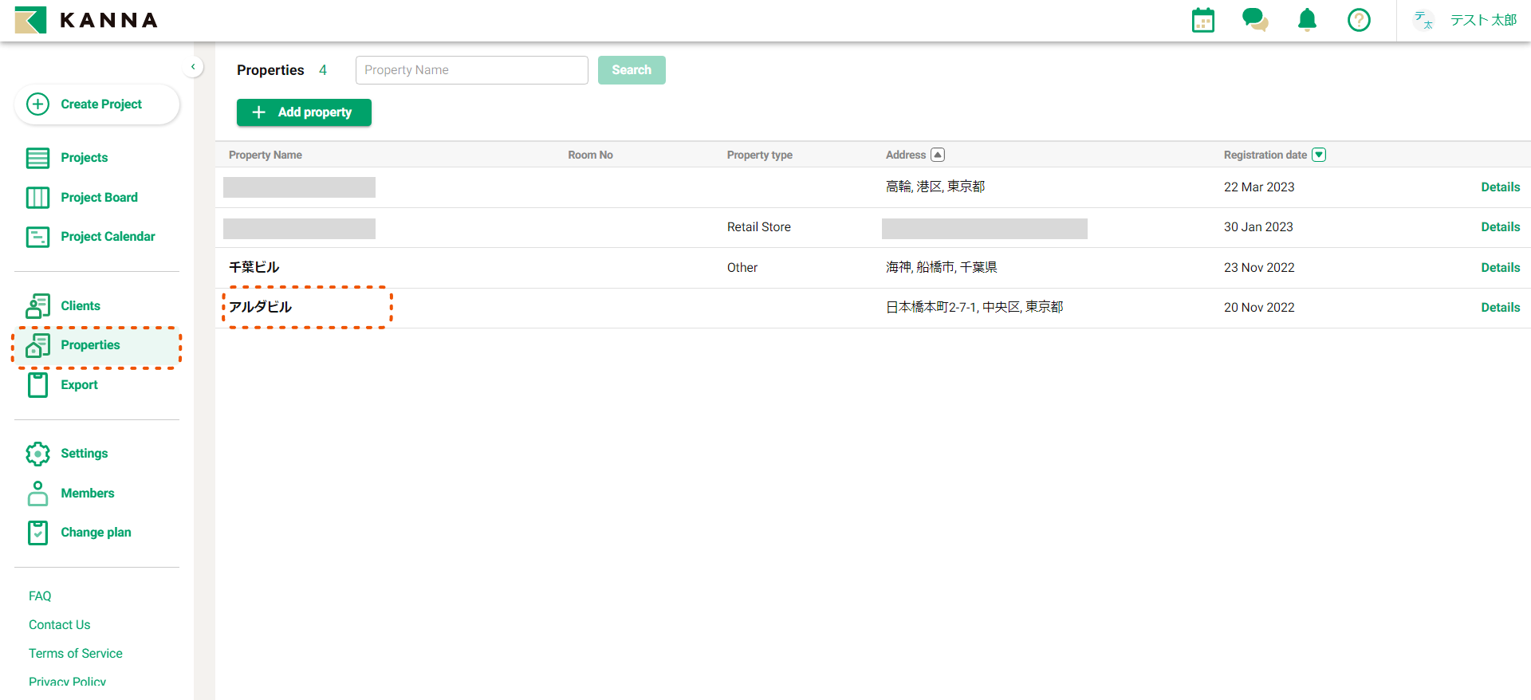Sort by Address ascending arrow
The height and width of the screenshot is (700, 1531).
click(938, 155)
